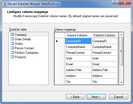Select the Address source column cell
The width and height of the screenshot is (133, 104).
pos(78,76)
